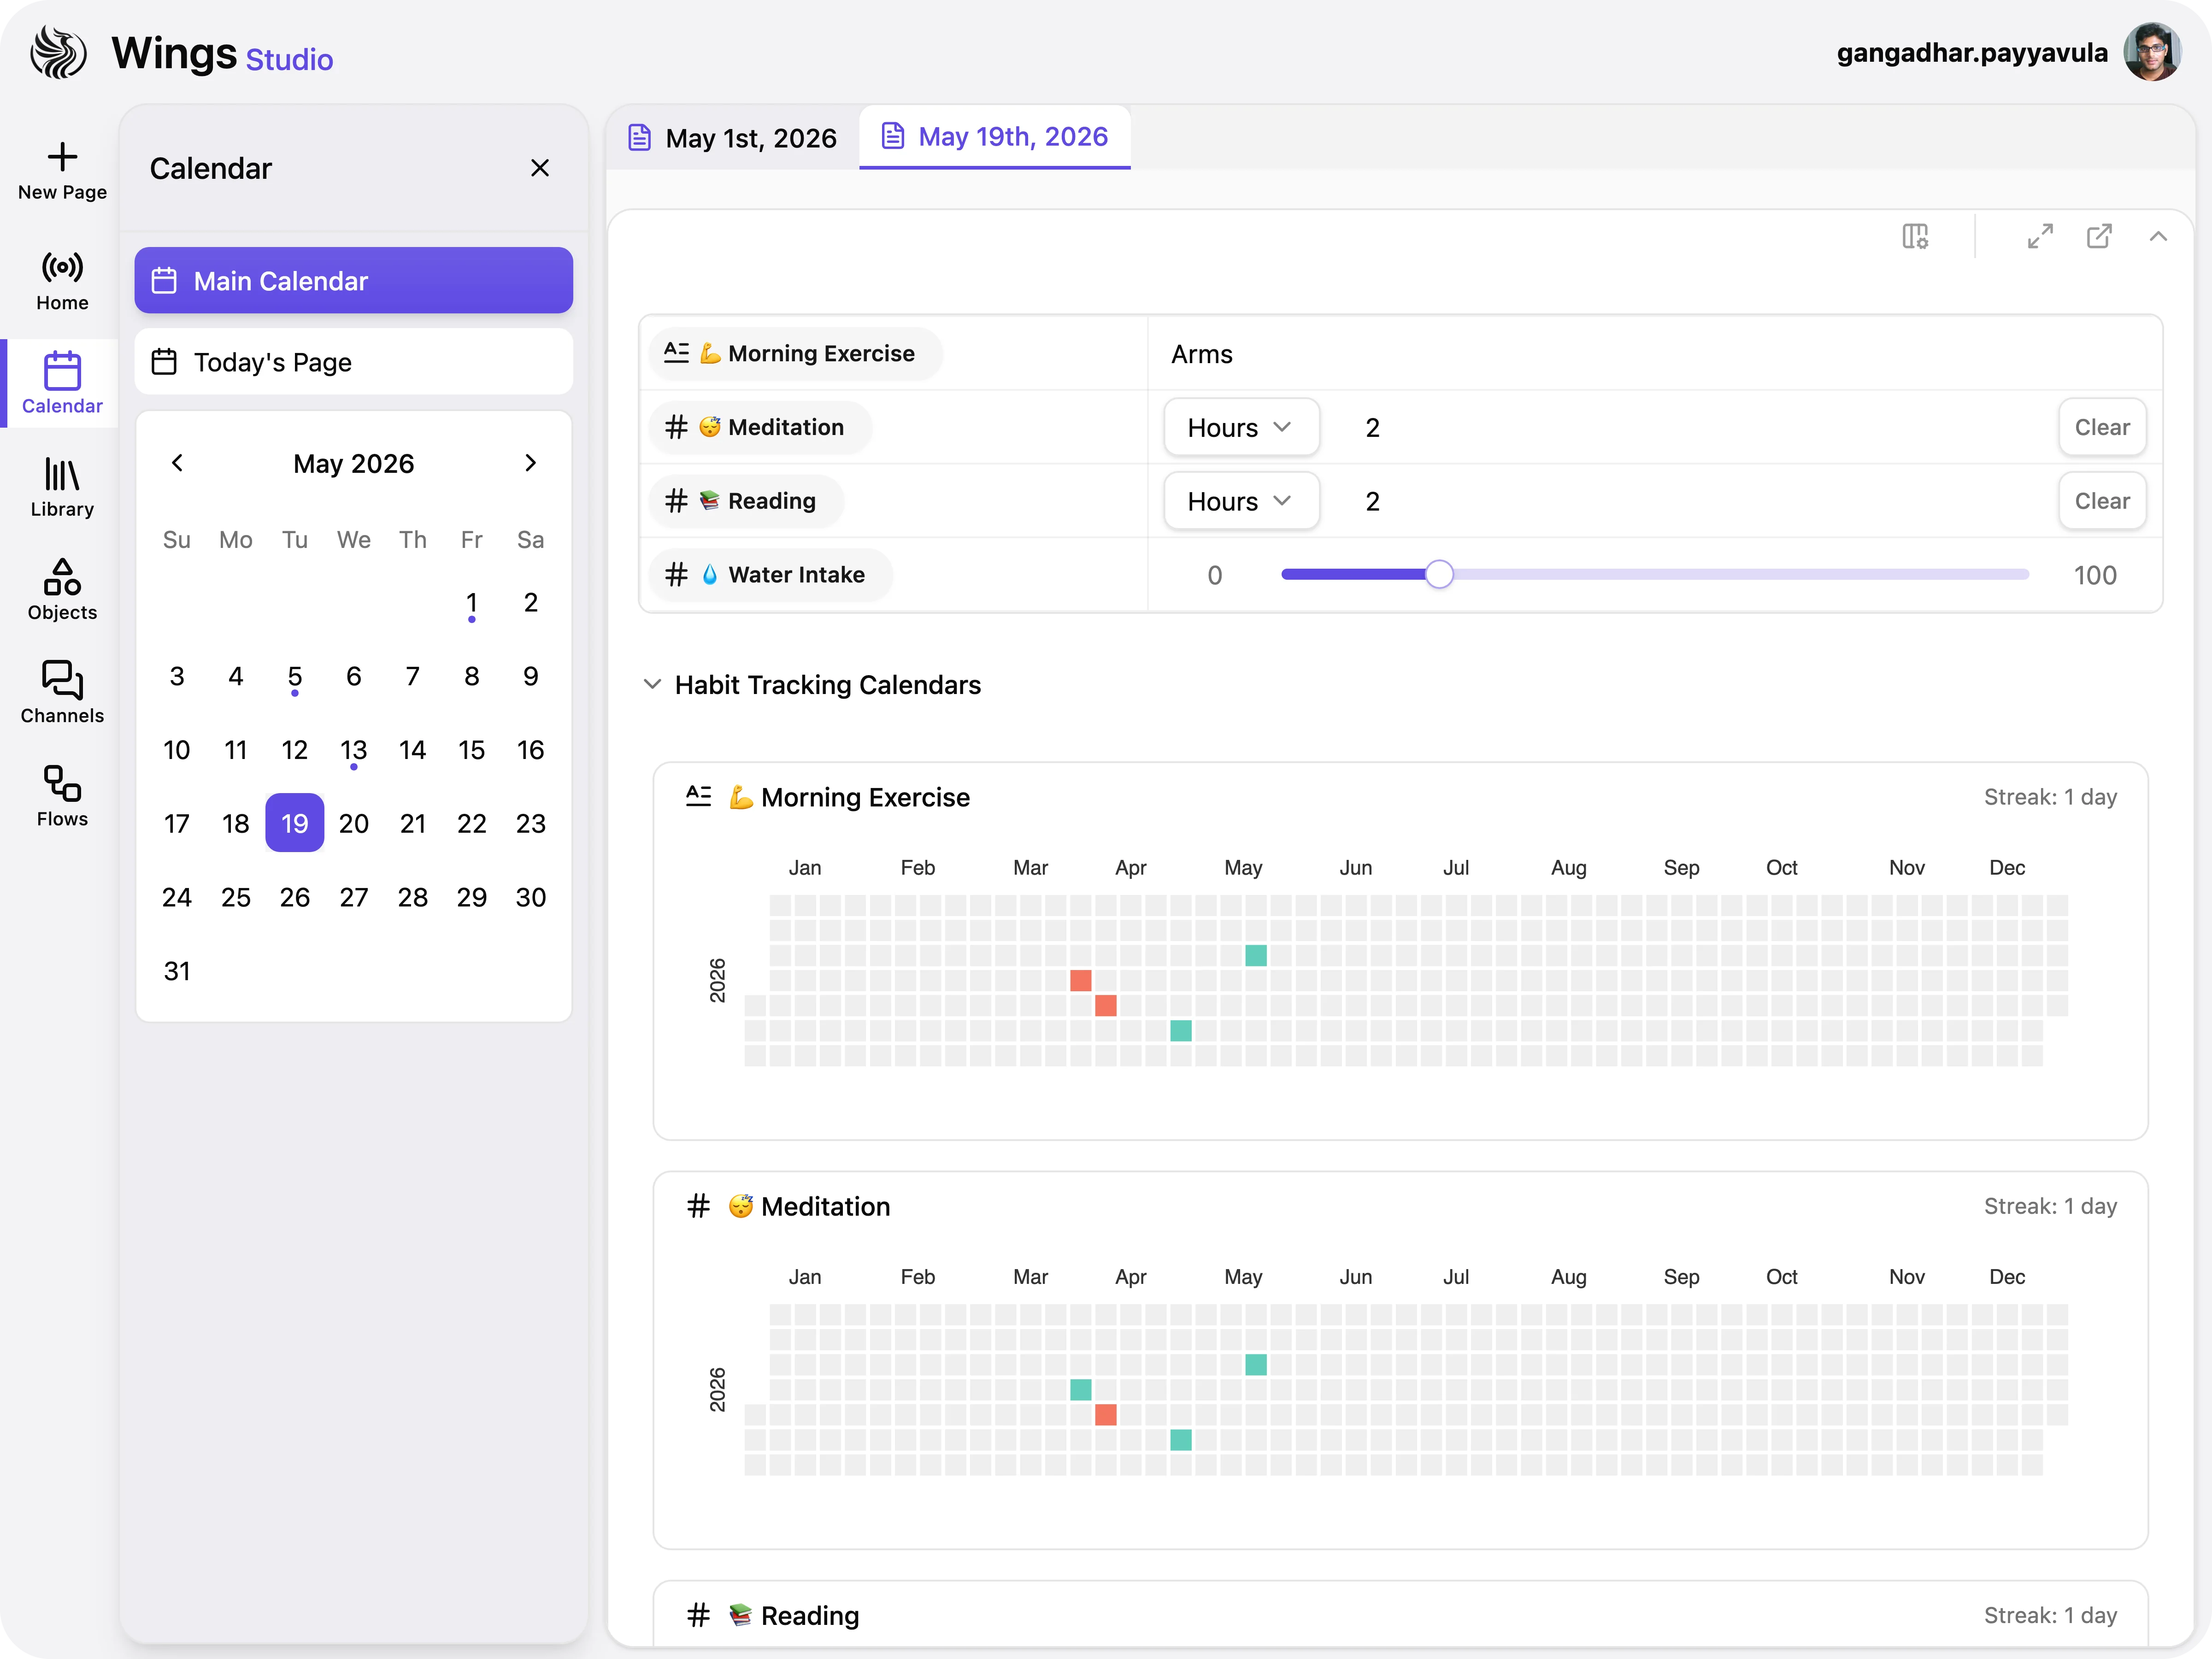The width and height of the screenshot is (2212, 1659).
Task: Select Main Calendar
Action: click(x=354, y=281)
